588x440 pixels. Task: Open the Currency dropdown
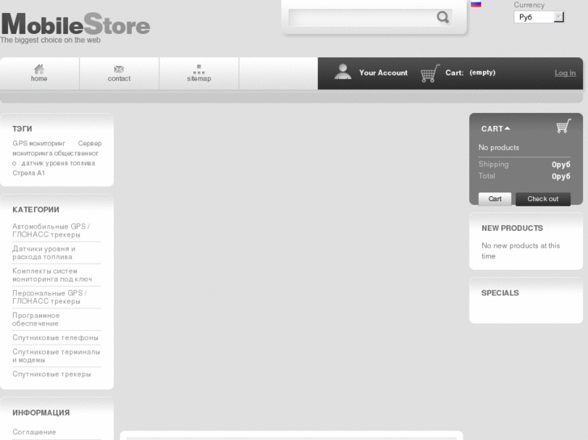[539, 17]
